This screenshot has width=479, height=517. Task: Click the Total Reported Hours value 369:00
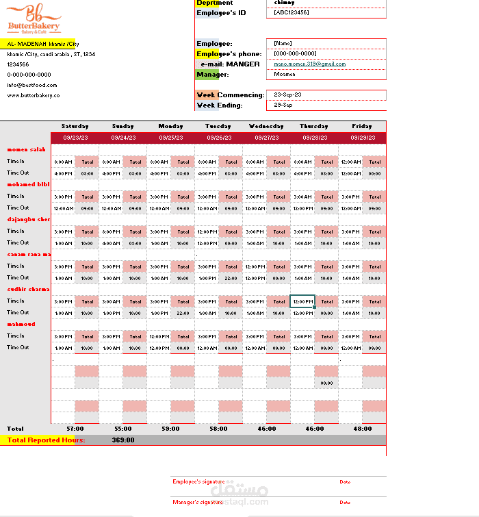pyautogui.click(x=123, y=440)
